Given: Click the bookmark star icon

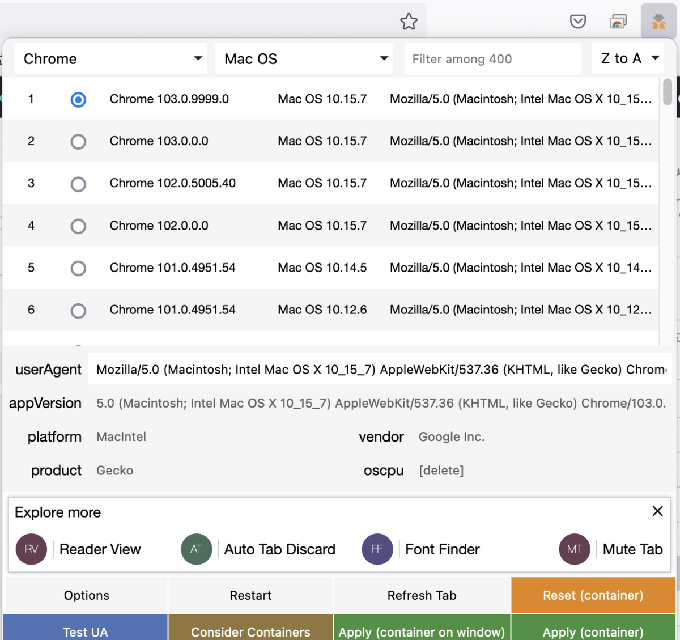Looking at the screenshot, I should pos(409,22).
